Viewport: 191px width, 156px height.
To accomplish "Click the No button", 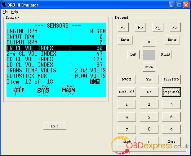I will (149, 92).
